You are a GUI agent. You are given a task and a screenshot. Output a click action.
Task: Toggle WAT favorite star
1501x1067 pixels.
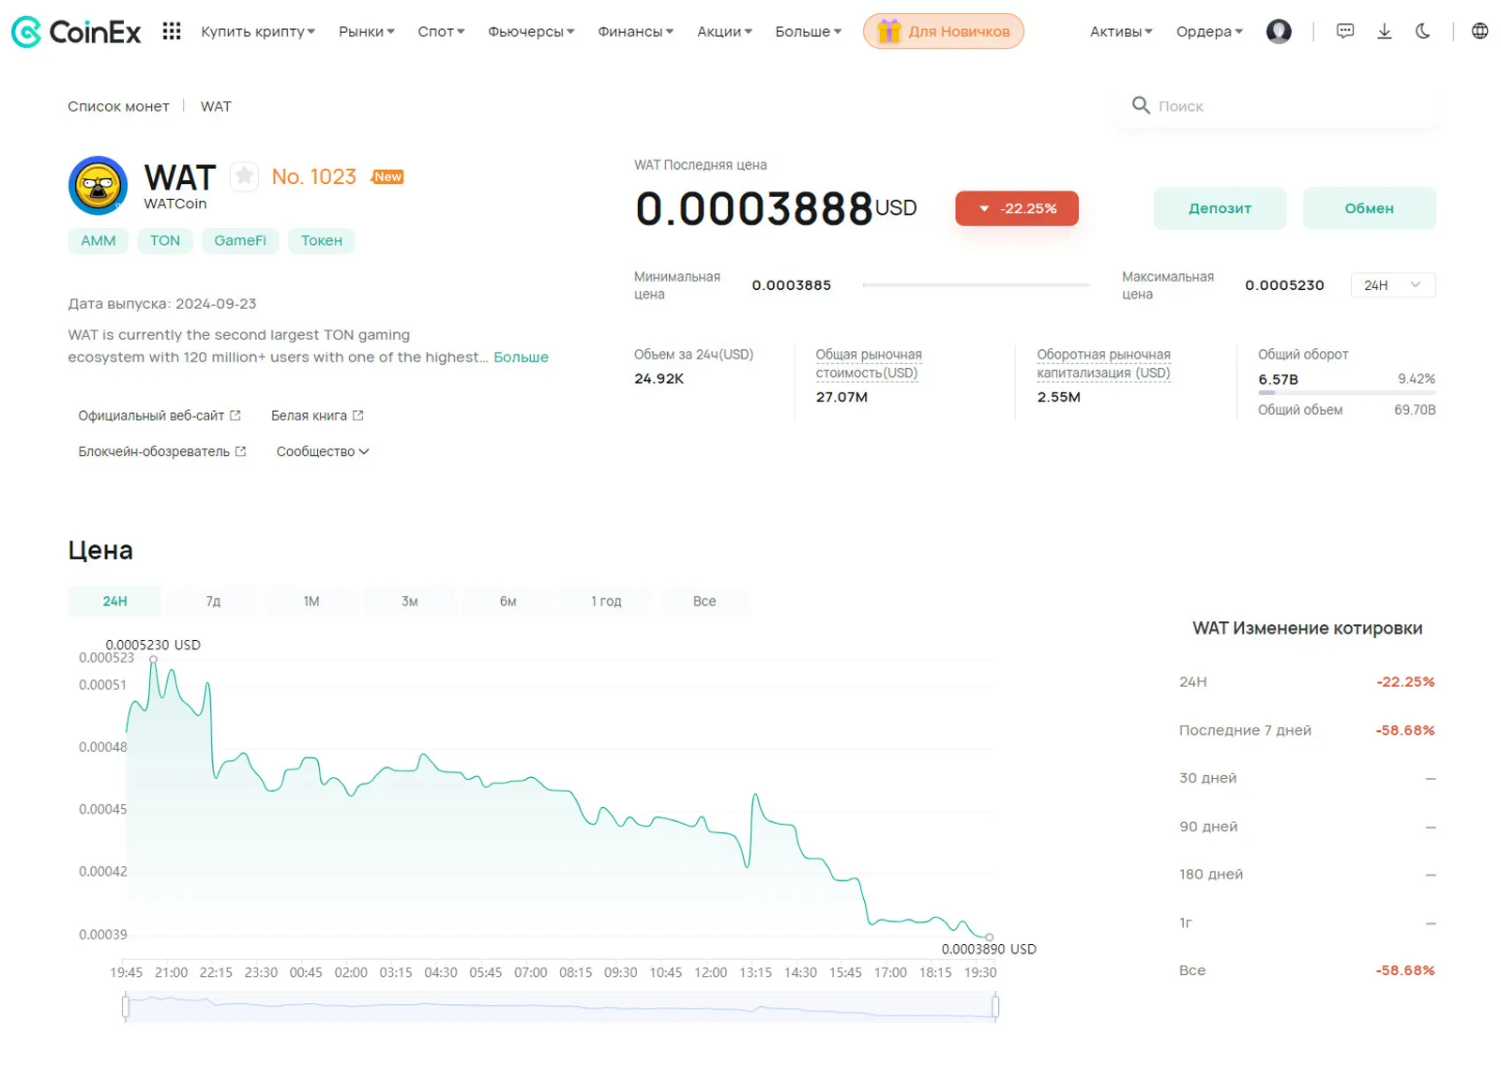point(244,175)
